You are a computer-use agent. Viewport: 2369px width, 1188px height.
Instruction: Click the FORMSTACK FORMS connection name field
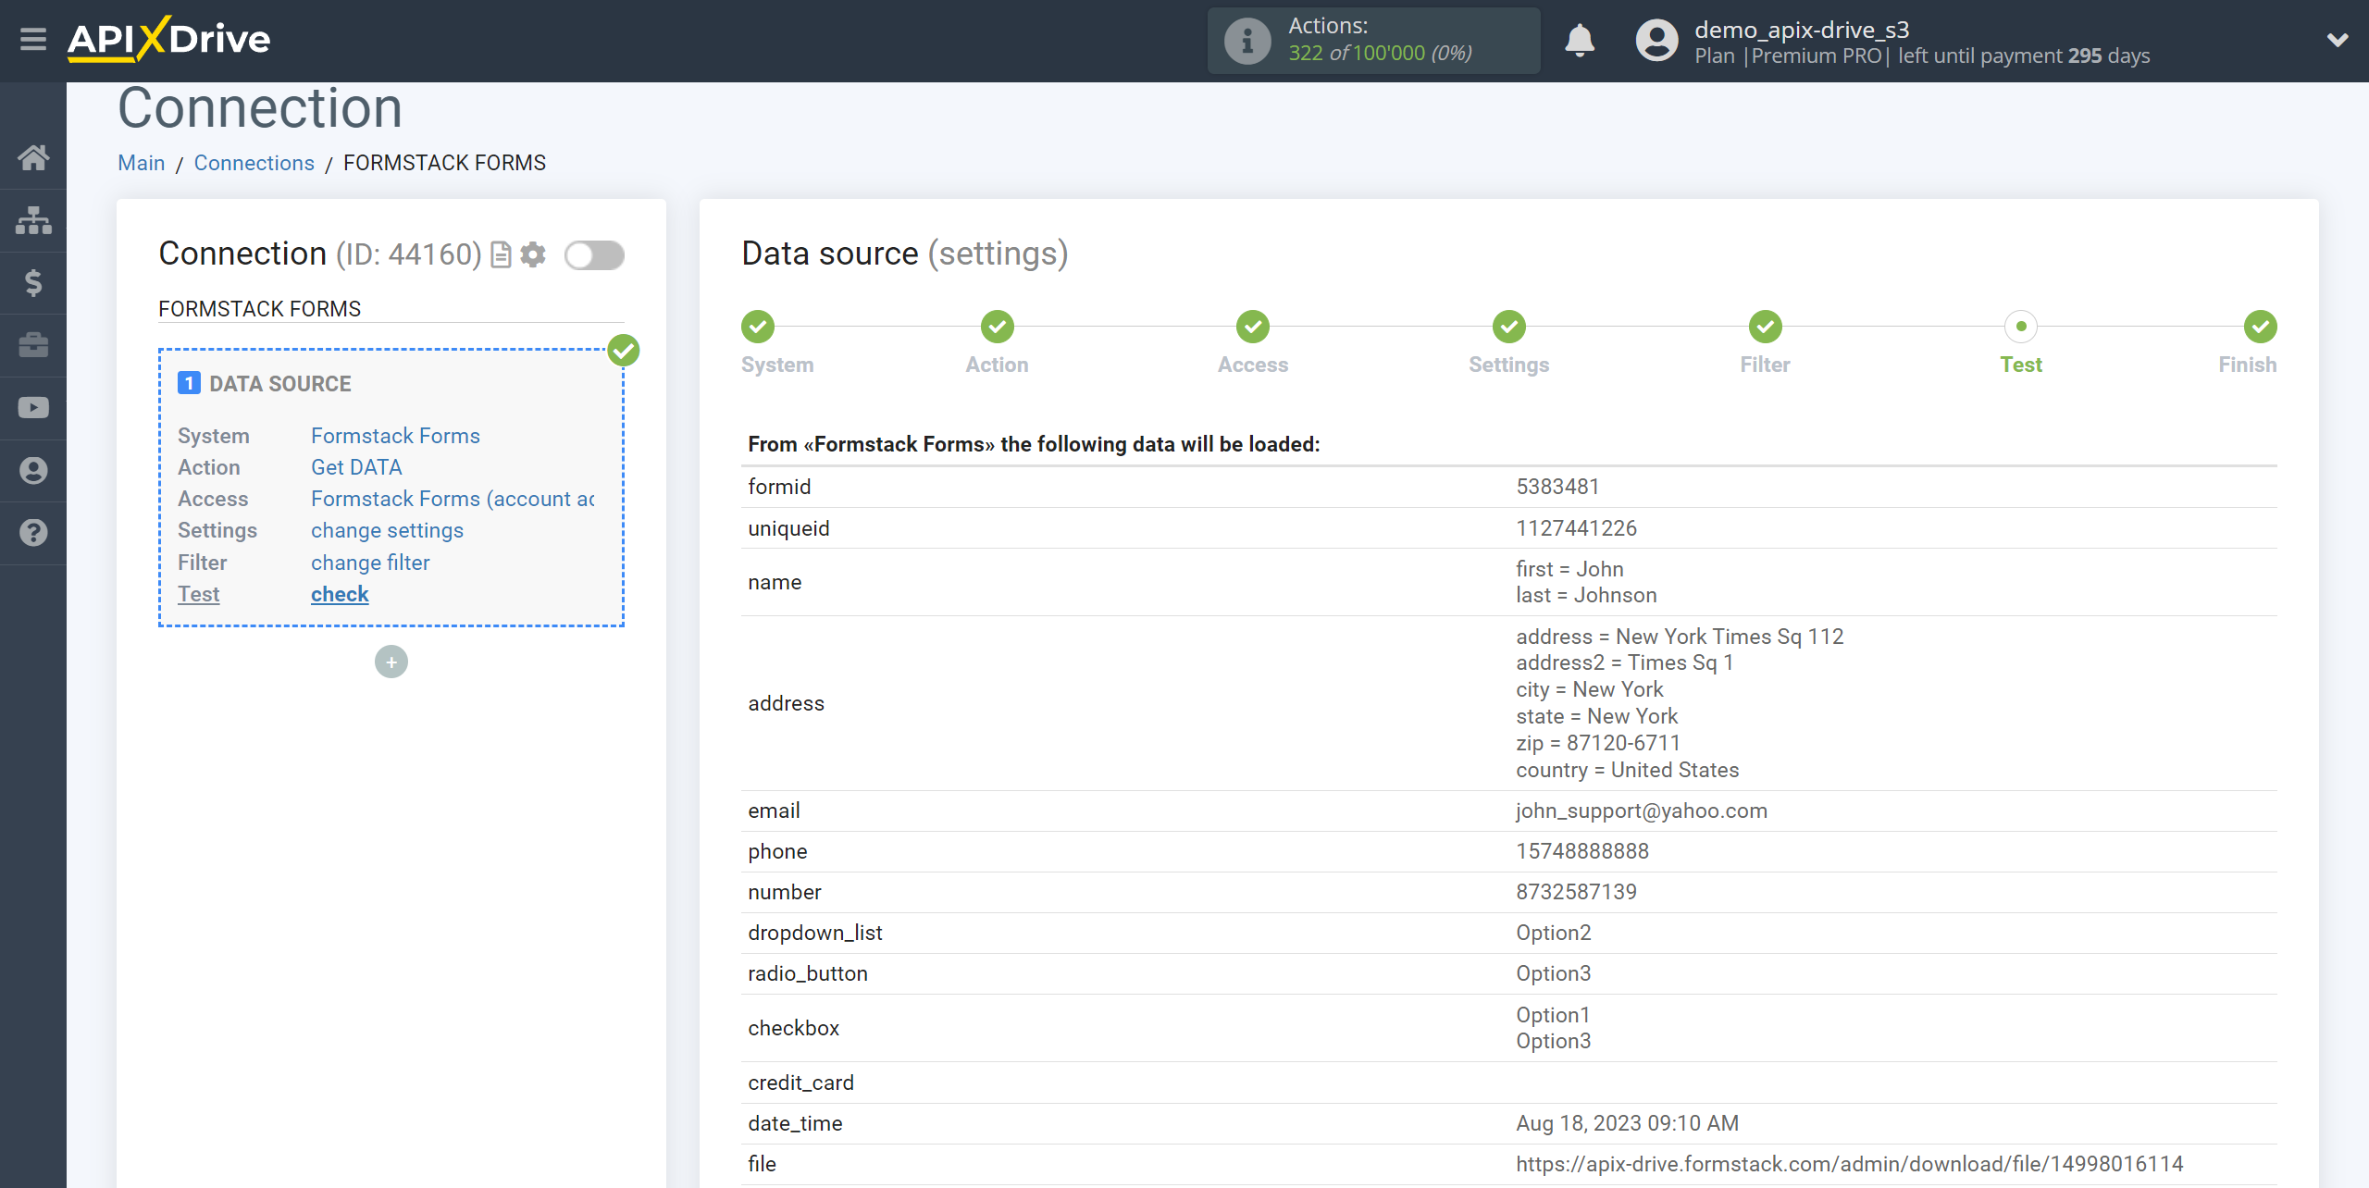[391, 309]
